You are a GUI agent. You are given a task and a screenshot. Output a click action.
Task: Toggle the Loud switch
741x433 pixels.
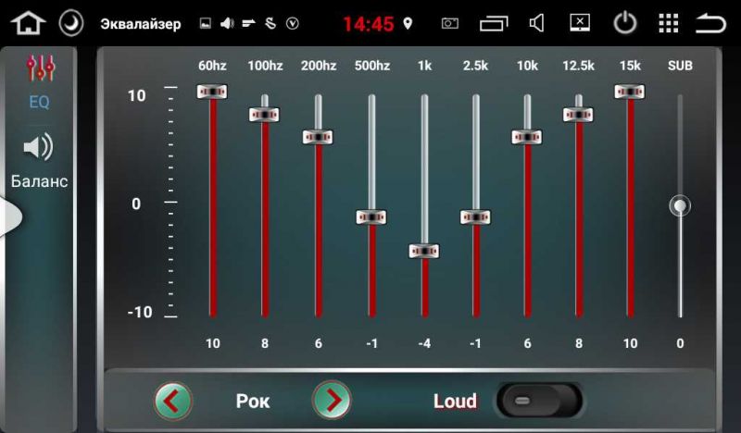(x=539, y=401)
